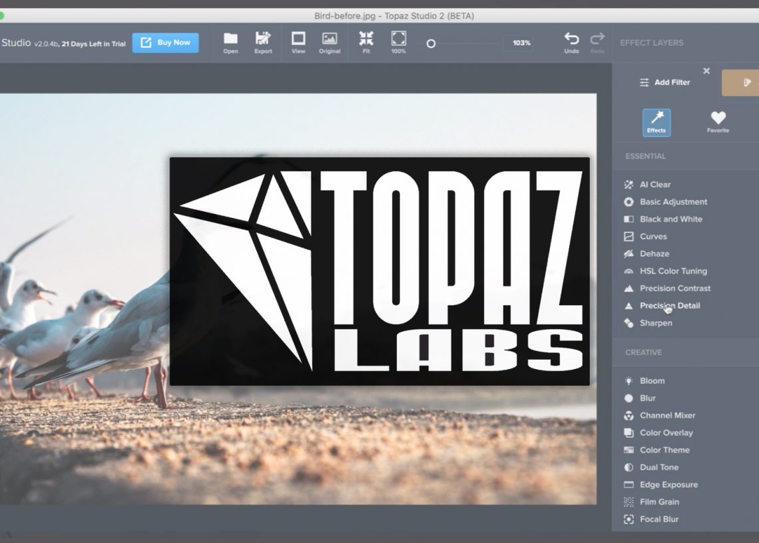Screen dimensions: 759x543
Task: Close the Add Filter panel
Action: [706, 71]
